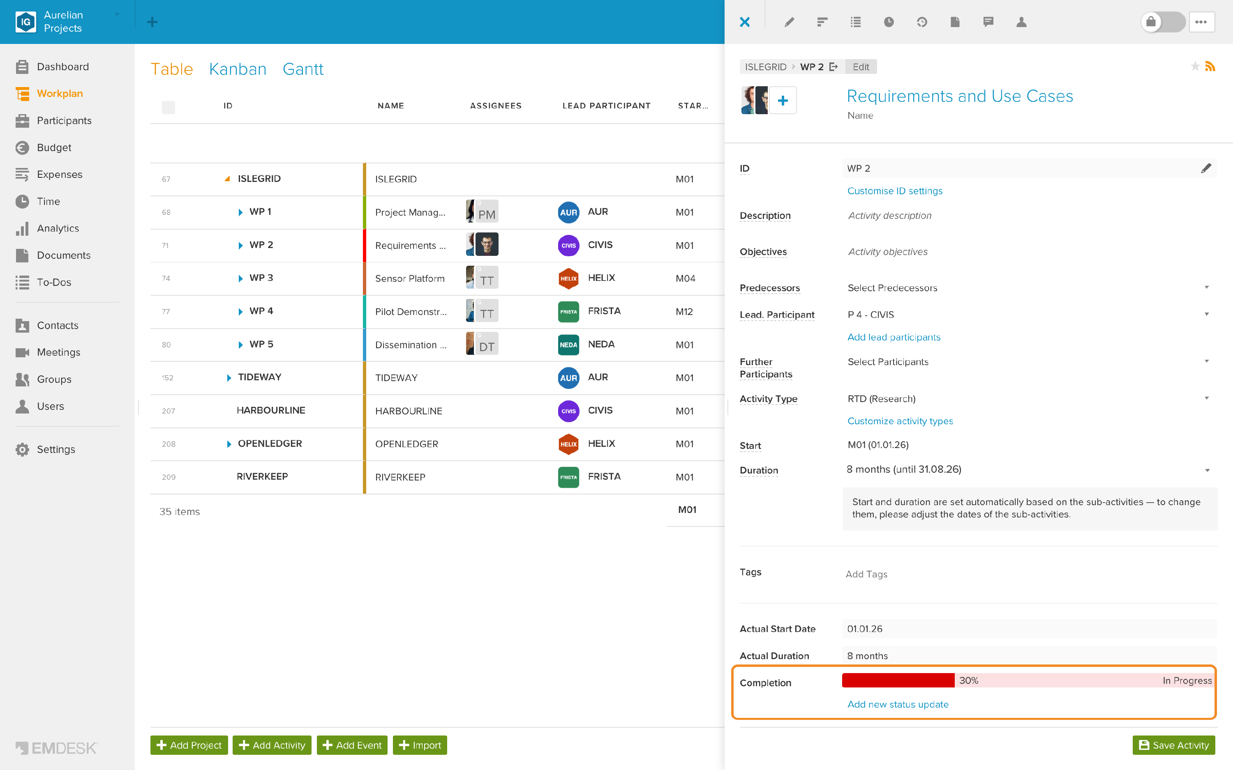
Task: Open the documents icon in panel toolbar
Action: (955, 22)
